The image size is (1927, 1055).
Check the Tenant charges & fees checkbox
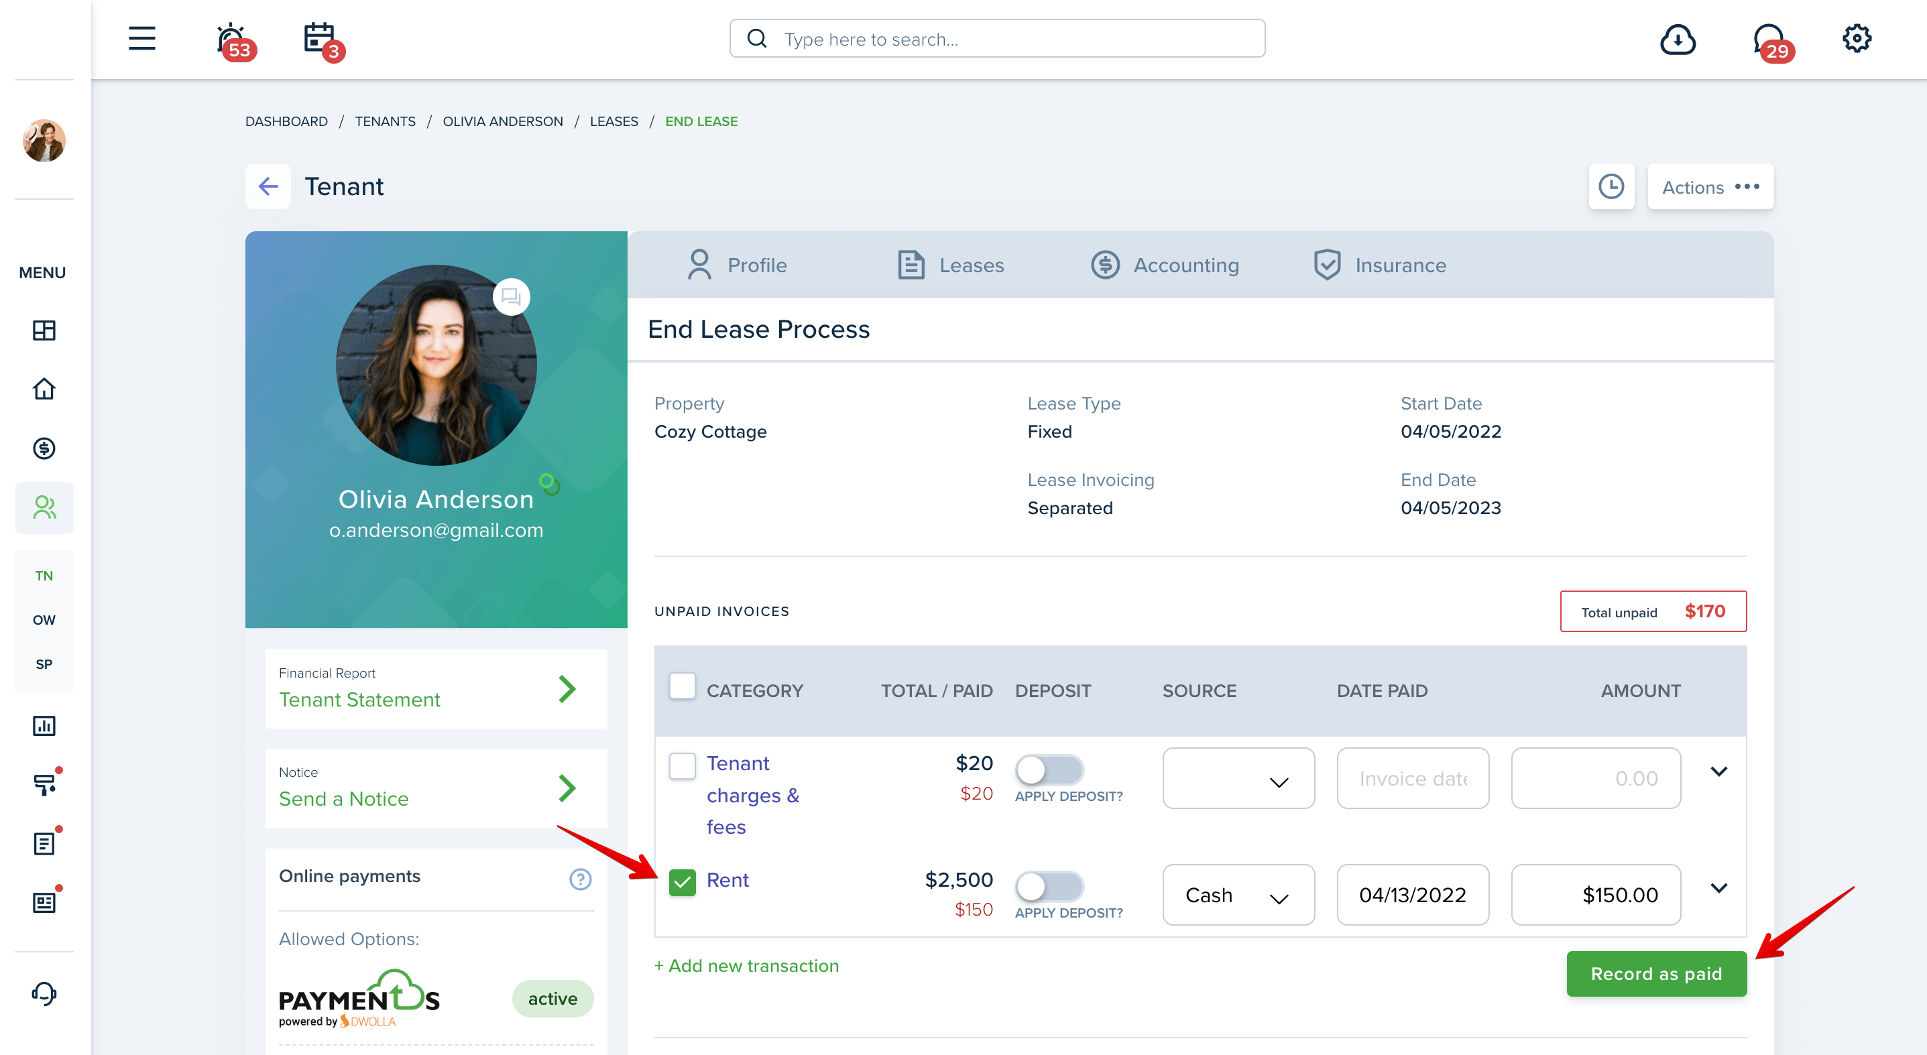[x=681, y=765]
